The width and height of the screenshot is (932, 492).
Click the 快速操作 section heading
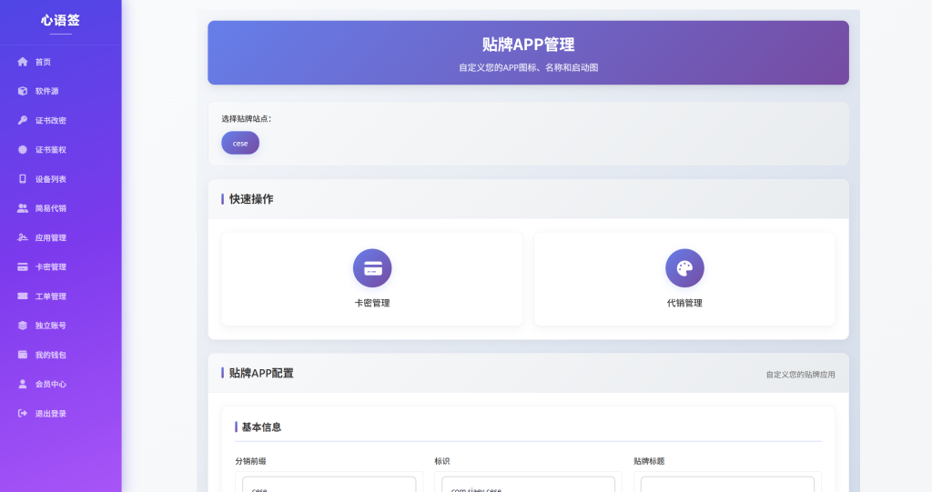pos(251,199)
